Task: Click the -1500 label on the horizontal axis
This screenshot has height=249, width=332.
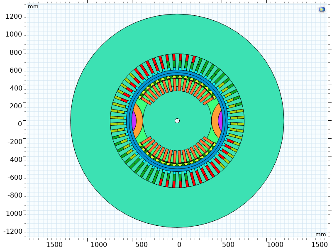Action: click(x=53, y=245)
